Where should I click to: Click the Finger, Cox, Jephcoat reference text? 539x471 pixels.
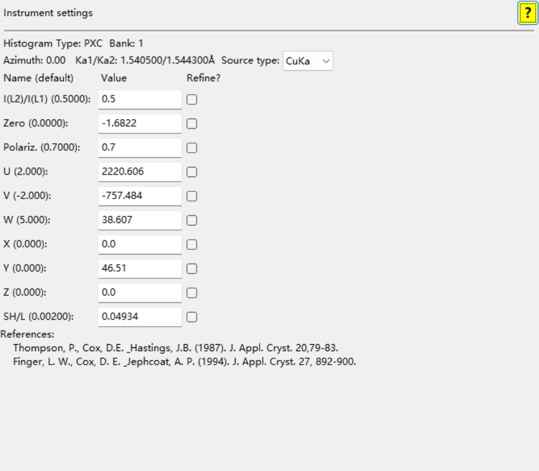coord(185,361)
